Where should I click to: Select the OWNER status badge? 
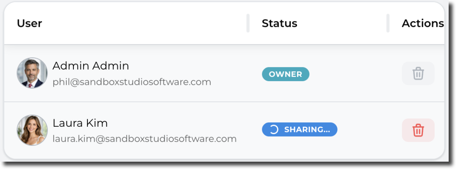[x=285, y=74]
